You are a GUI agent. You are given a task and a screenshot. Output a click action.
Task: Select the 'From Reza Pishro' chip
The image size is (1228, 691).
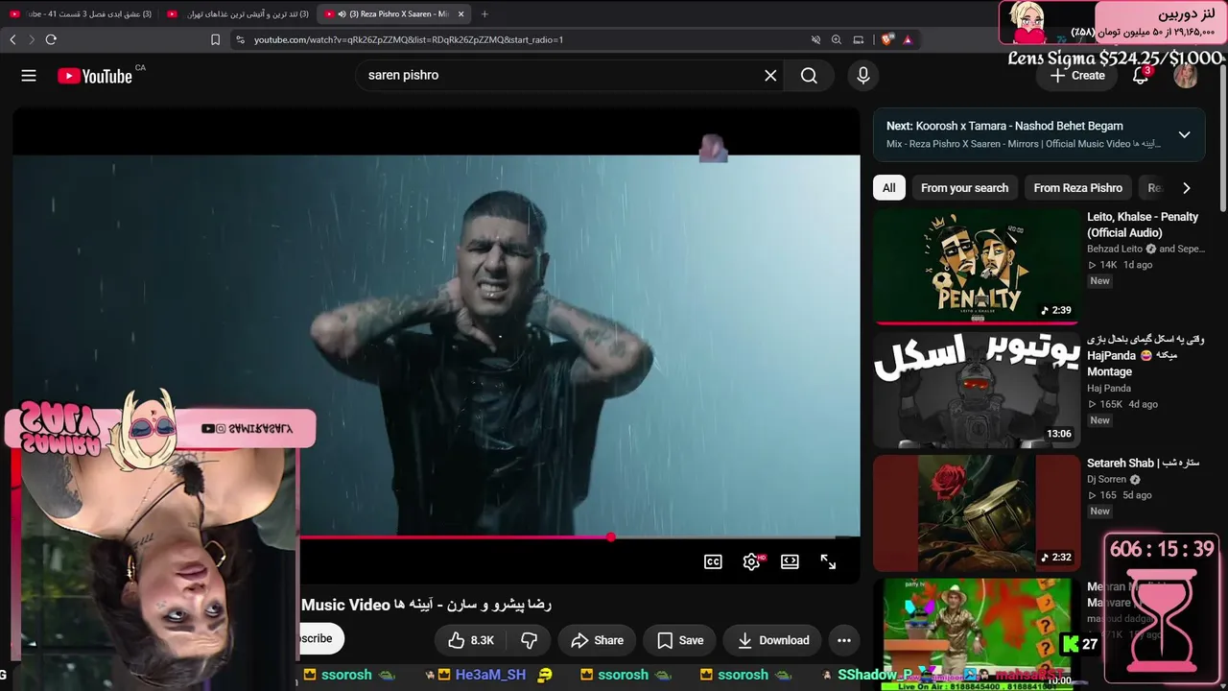click(1077, 188)
